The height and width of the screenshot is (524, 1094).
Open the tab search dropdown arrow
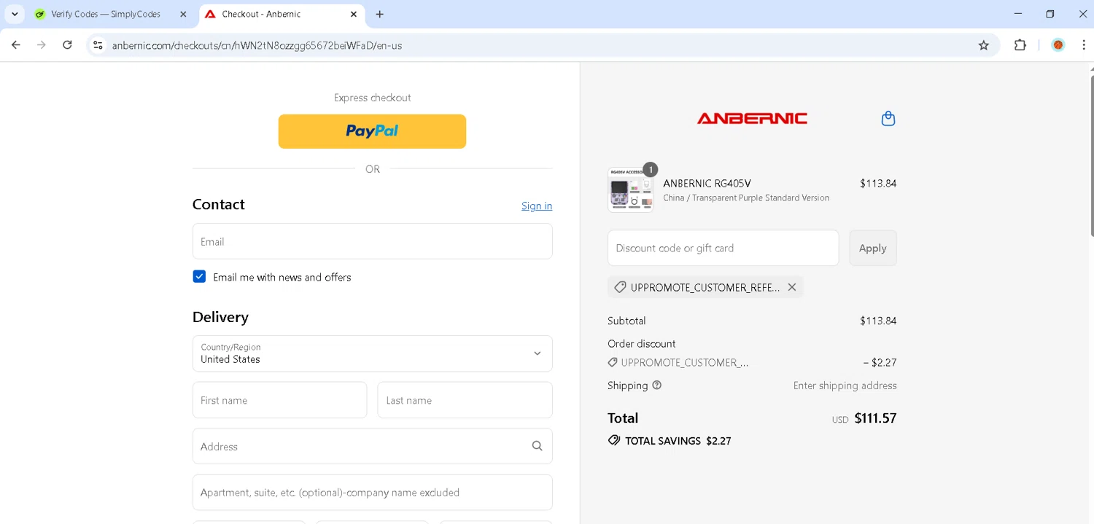point(15,14)
